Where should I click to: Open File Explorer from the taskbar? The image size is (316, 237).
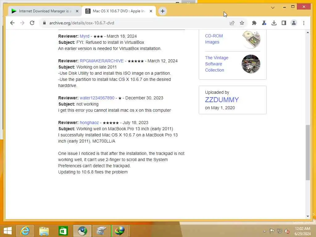pyautogui.click(x=44, y=231)
